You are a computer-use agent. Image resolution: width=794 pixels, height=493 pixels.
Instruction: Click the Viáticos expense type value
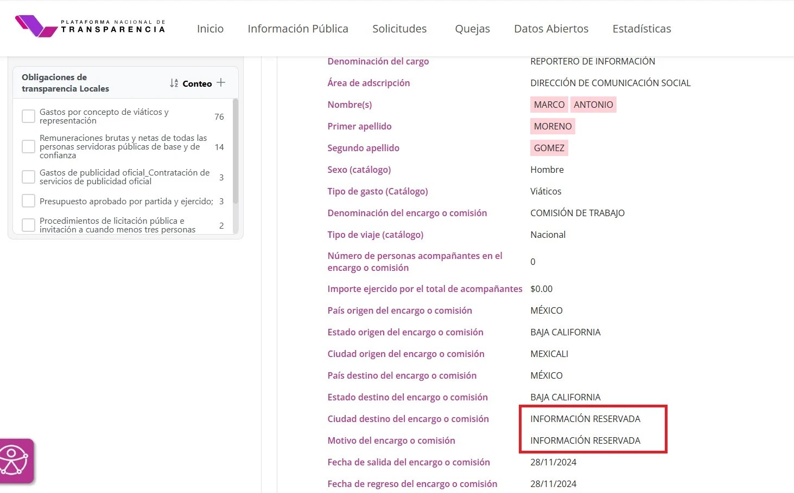coord(546,191)
